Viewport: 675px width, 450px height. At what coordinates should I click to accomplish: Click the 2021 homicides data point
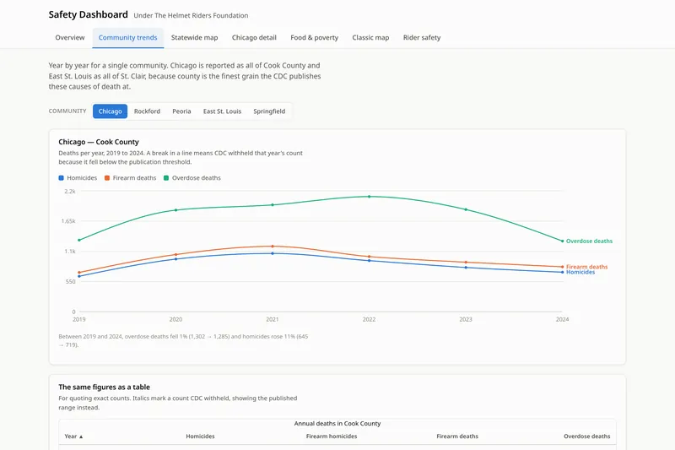tap(273, 253)
